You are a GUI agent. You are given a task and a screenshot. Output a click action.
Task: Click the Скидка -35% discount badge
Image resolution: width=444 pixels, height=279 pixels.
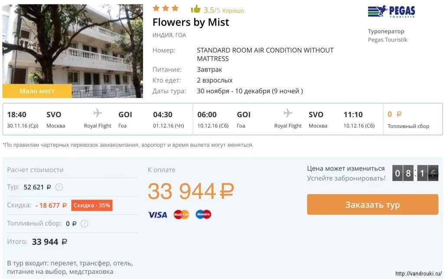pyautogui.click(x=92, y=205)
